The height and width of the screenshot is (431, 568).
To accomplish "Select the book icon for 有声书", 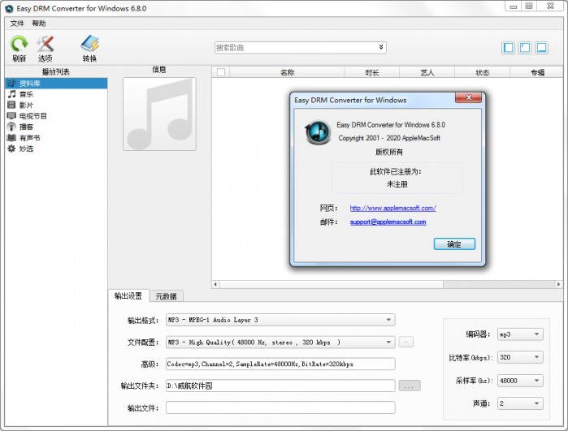I will tap(11, 137).
